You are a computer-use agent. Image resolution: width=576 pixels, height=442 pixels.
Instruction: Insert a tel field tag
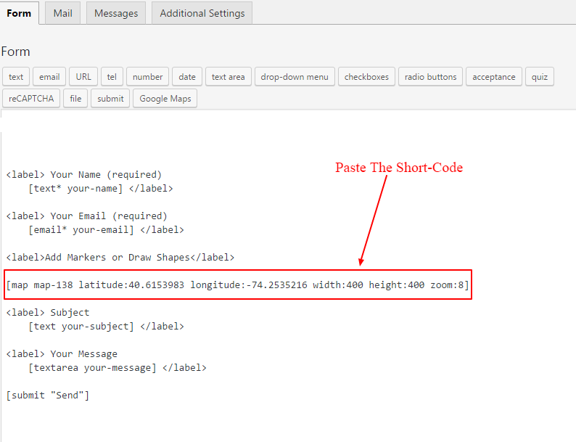click(x=112, y=77)
